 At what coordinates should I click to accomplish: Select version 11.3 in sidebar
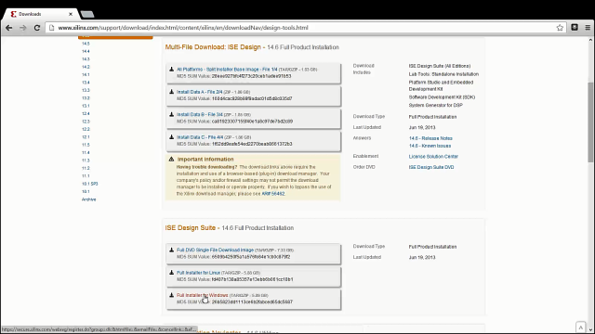(x=86, y=161)
